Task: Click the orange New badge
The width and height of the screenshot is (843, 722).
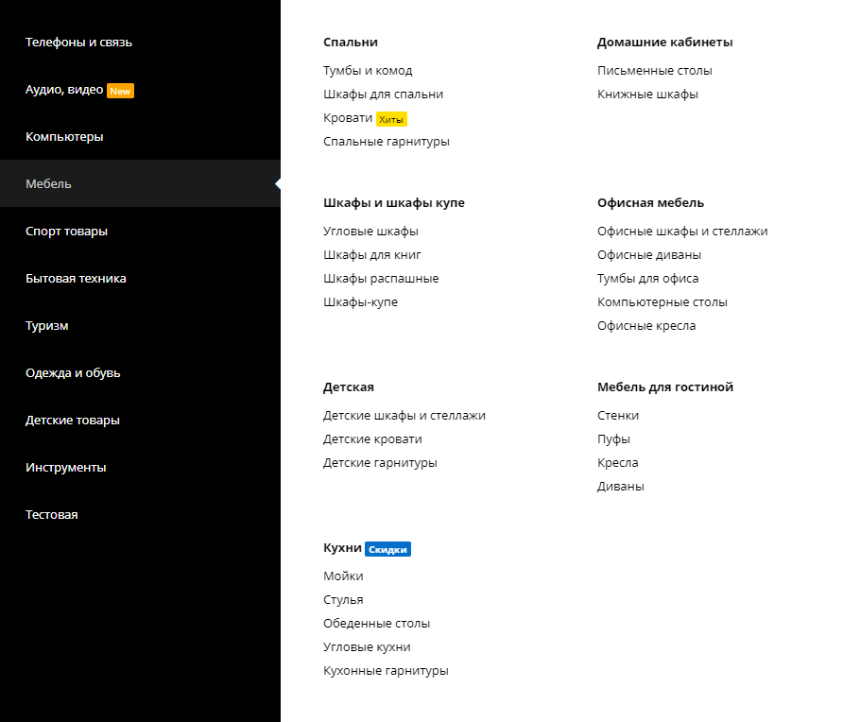Action: coord(120,91)
